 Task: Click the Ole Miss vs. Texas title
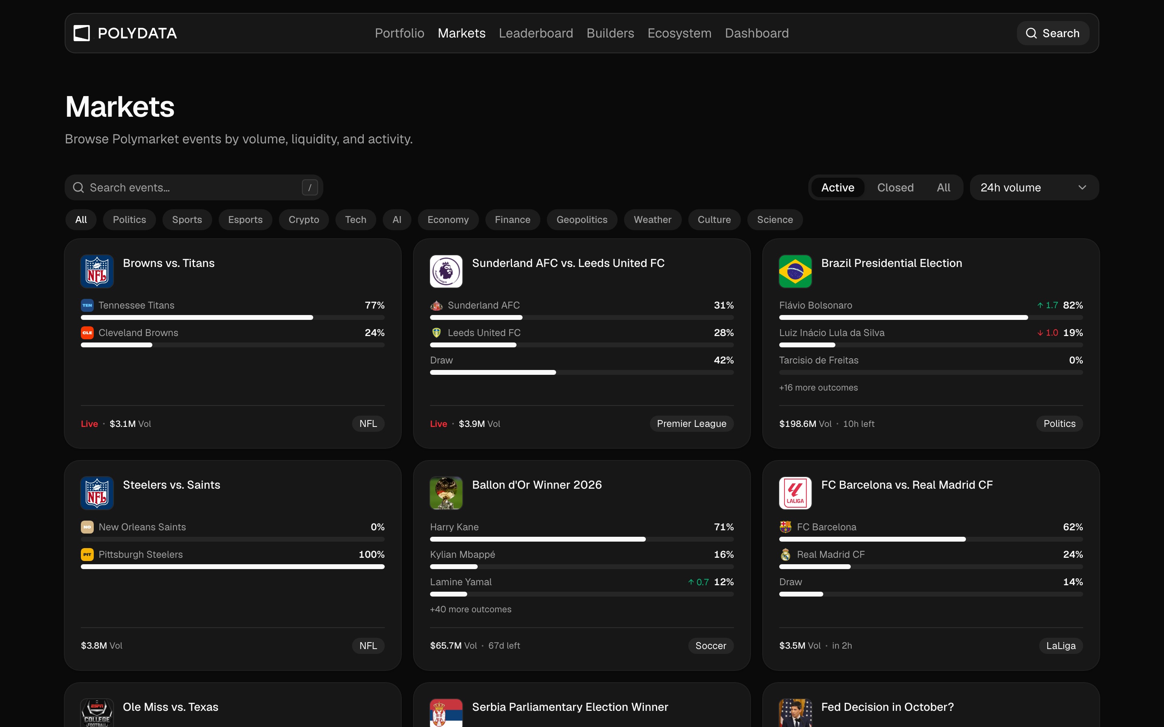tap(170, 707)
